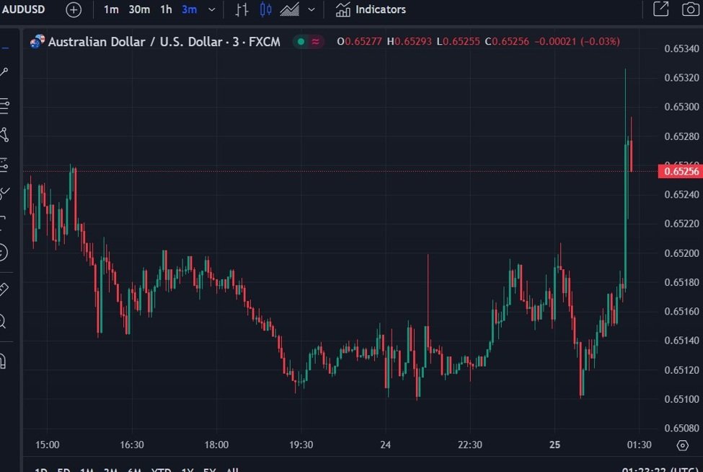Toggle the green market status indicator
The height and width of the screenshot is (472, 703).
pos(299,42)
